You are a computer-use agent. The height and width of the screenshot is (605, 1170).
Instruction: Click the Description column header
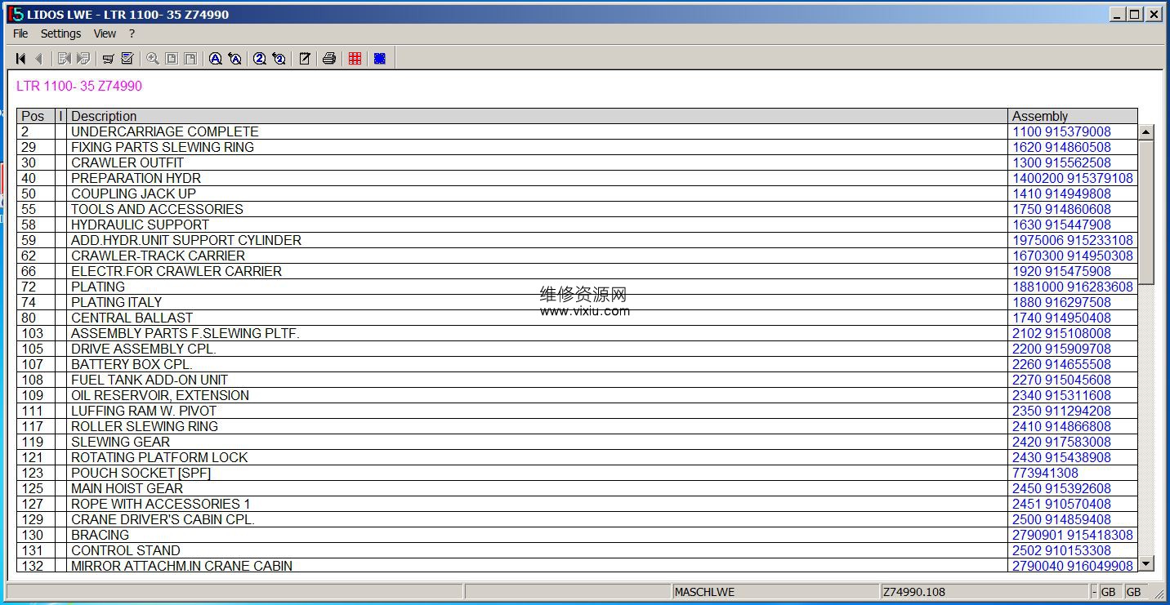coord(104,116)
